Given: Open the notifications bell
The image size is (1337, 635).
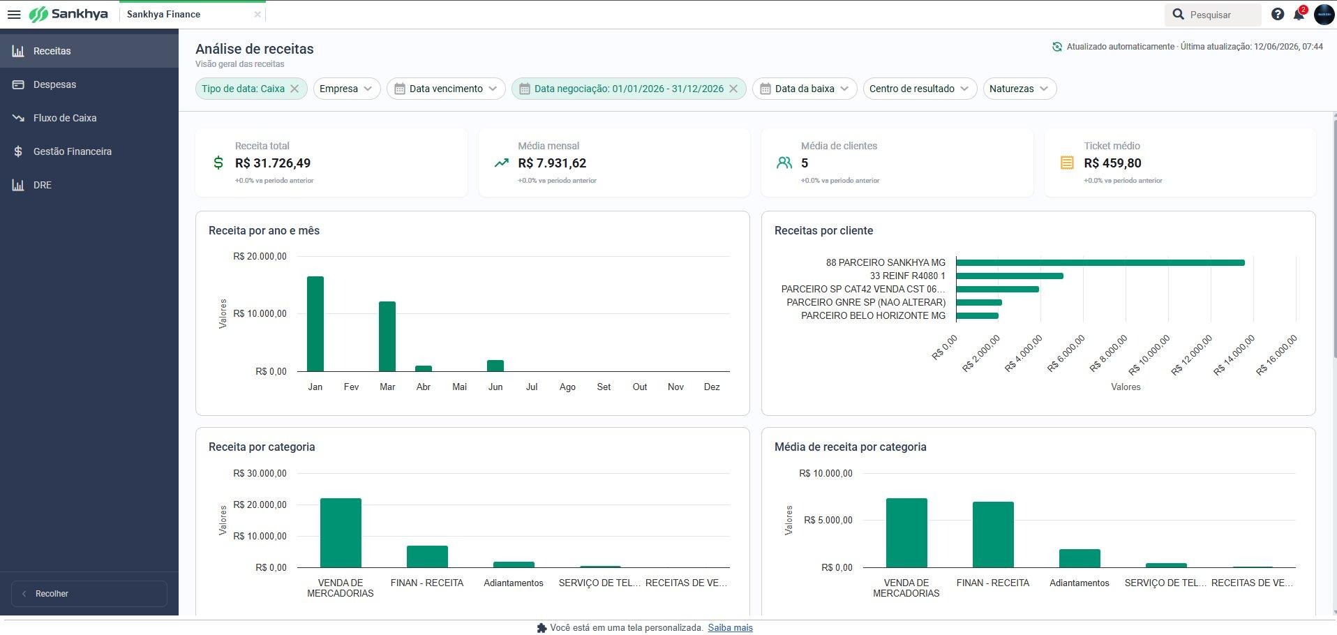Looking at the screenshot, I should [1299, 15].
